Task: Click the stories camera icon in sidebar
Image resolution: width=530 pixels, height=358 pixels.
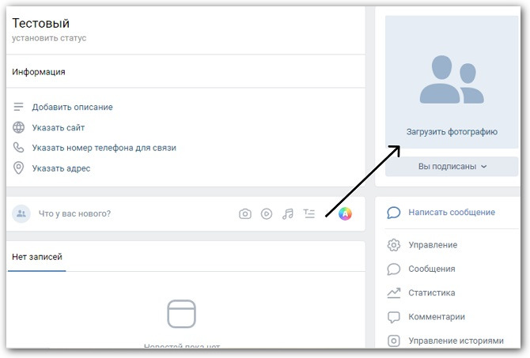Action: pos(393,341)
